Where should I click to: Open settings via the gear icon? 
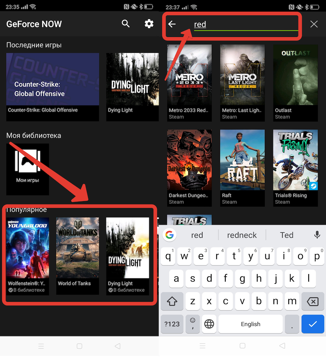pyautogui.click(x=149, y=24)
